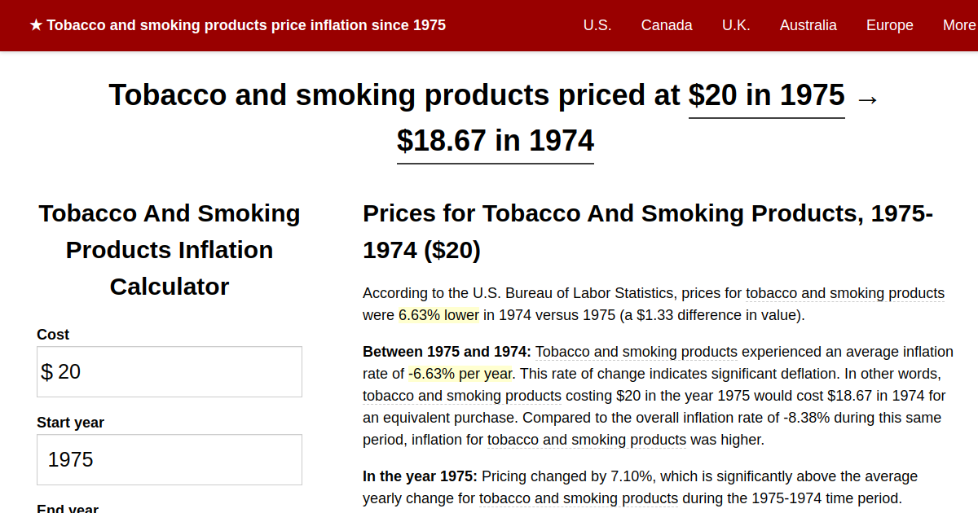Image resolution: width=978 pixels, height=513 pixels.
Task: View Australia inflation data
Action: click(x=808, y=25)
